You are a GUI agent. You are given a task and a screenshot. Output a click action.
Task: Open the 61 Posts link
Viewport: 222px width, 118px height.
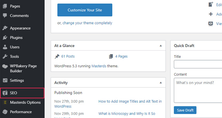click(x=68, y=56)
